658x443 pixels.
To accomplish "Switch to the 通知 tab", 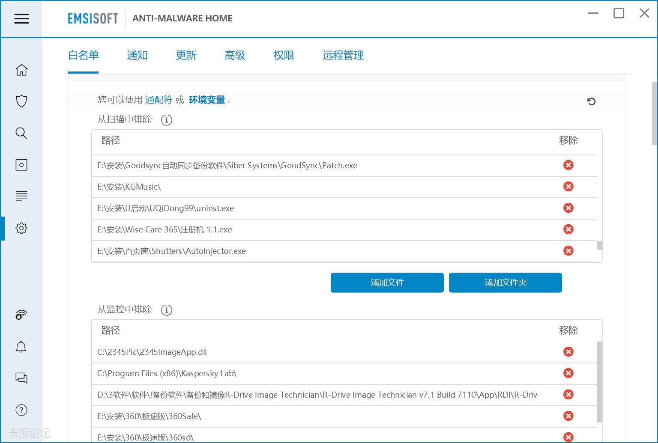I will (x=137, y=55).
